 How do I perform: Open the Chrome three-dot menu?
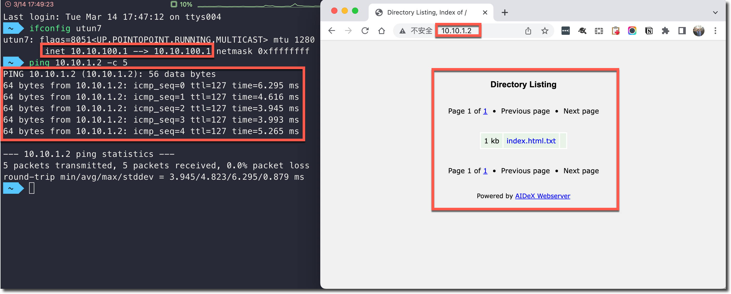(715, 31)
